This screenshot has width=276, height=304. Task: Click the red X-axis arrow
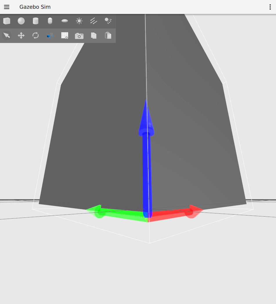175,213
